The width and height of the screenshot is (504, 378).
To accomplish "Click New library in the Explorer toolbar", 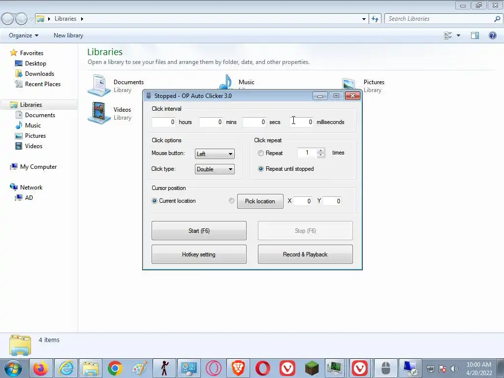I will tap(68, 35).
